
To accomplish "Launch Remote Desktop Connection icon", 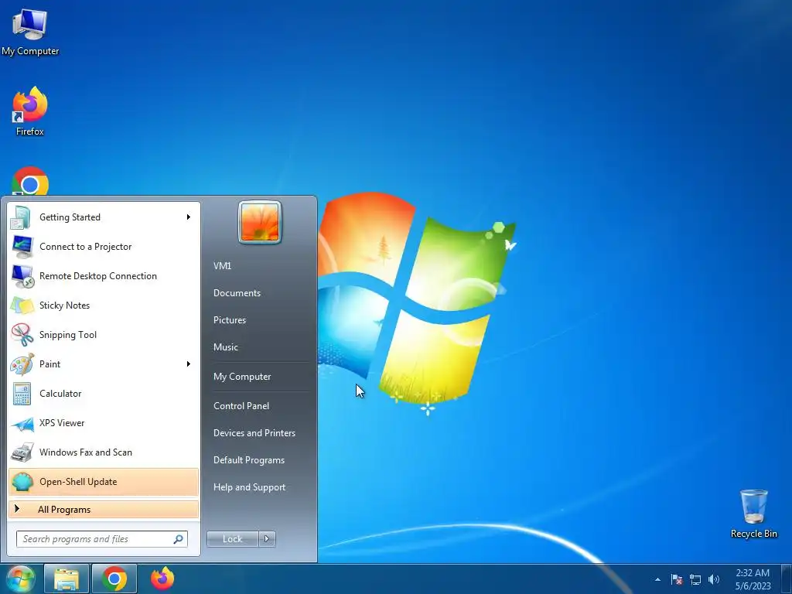I will point(22,276).
